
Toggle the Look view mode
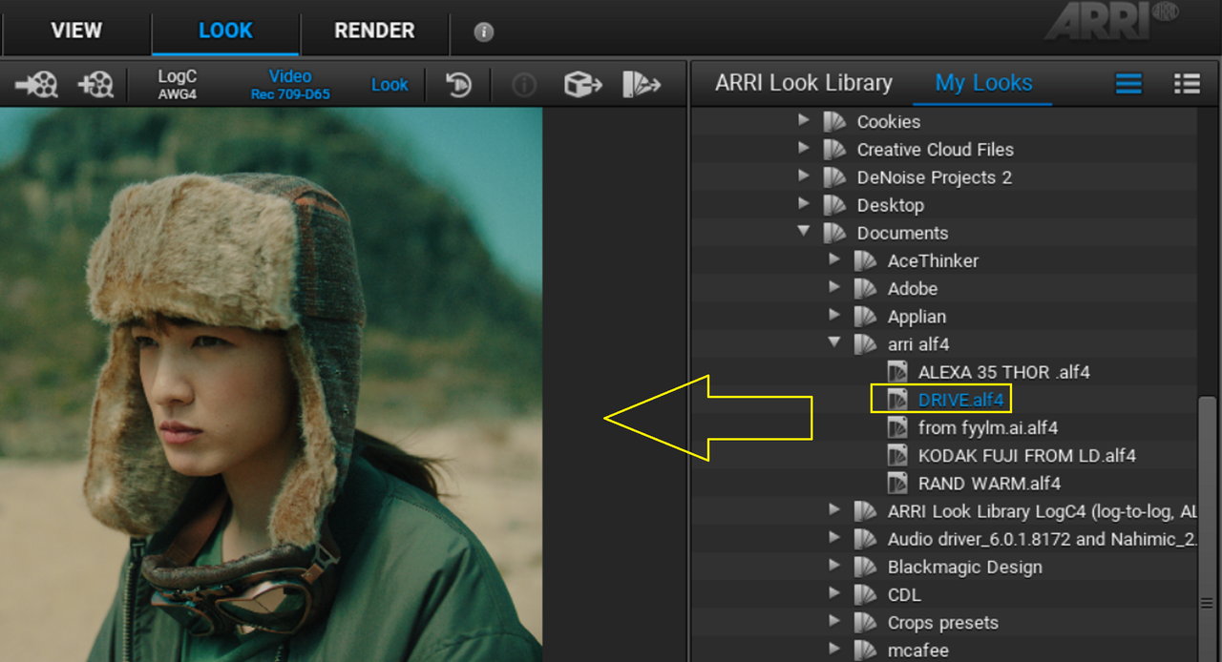click(x=390, y=85)
